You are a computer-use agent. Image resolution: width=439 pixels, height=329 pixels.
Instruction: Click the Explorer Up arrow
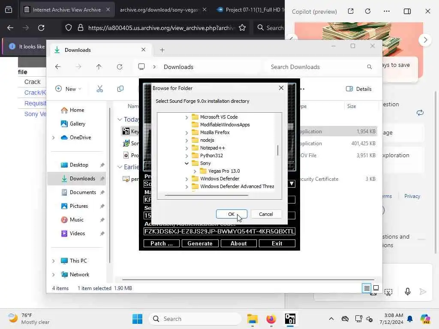[x=99, y=67]
